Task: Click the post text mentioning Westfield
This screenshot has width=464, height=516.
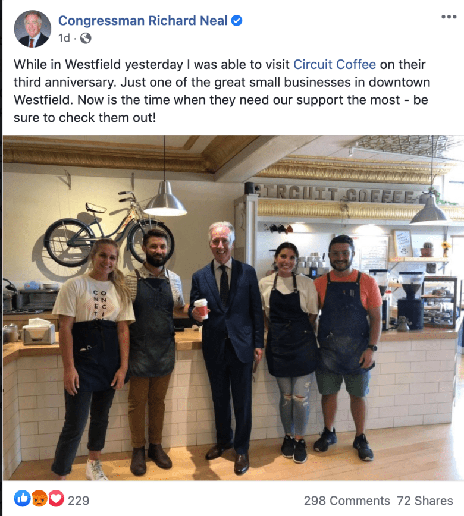Action: click(x=221, y=91)
